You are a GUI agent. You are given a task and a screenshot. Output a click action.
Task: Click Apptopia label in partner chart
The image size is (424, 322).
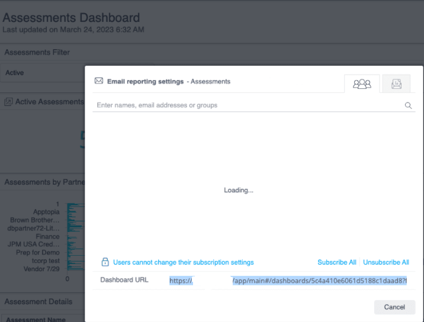click(x=46, y=212)
